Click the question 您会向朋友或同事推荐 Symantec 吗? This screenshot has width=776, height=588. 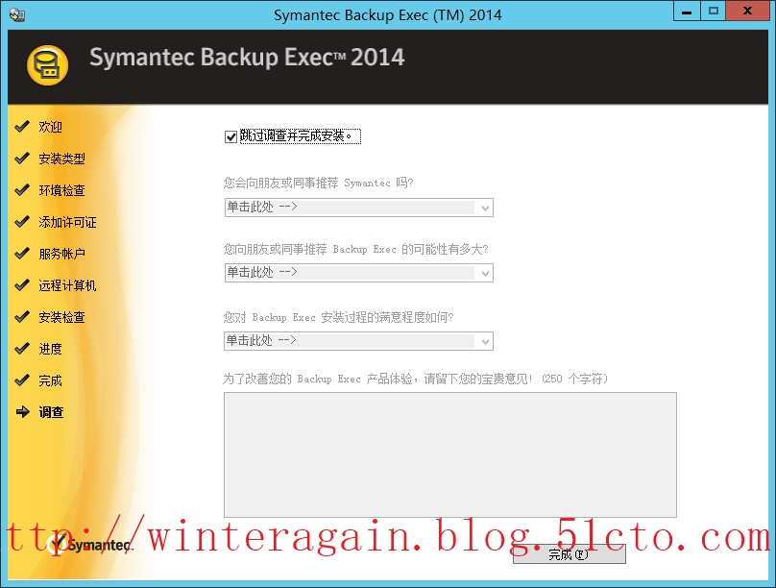tap(318, 184)
